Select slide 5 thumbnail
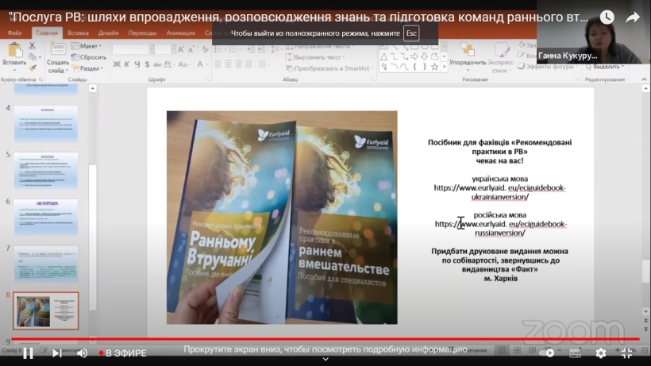Screen dimensions: 651x366 46,170
